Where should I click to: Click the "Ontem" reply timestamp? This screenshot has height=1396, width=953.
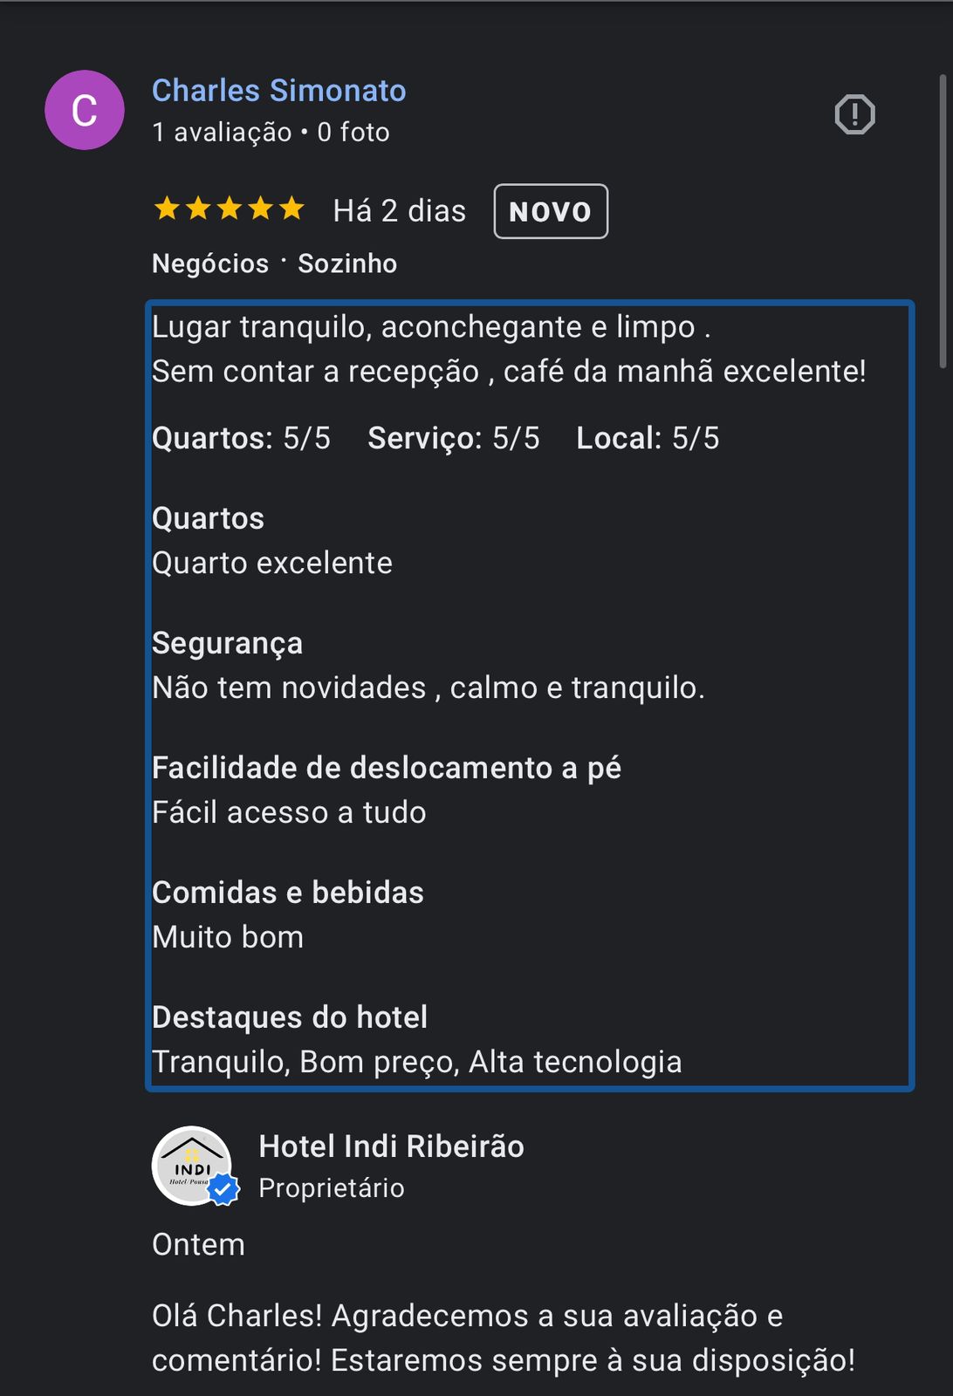click(198, 1244)
